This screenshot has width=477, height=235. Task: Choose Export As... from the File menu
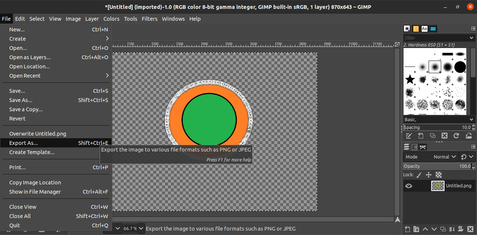[x=24, y=143]
